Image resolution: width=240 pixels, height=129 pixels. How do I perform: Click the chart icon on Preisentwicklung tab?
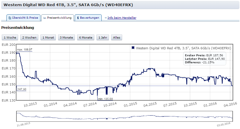tap(45, 18)
